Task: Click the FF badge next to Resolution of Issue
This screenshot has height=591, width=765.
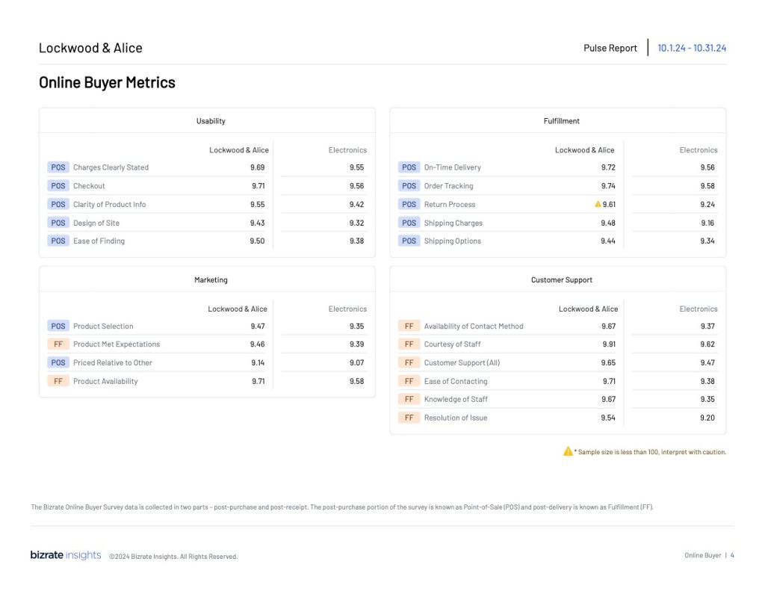Action: [409, 418]
